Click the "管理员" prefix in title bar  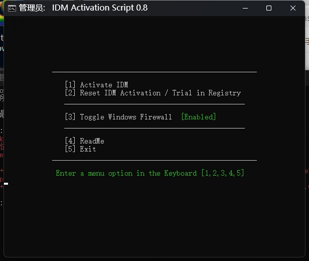tap(34, 8)
